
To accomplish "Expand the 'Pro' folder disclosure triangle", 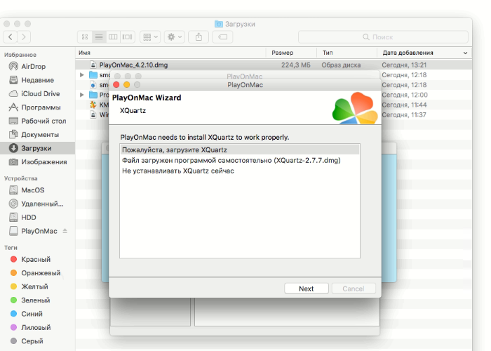I will 82,95.
